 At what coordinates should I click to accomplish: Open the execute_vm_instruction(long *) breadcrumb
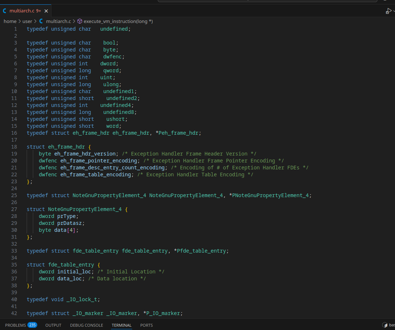click(118, 22)
